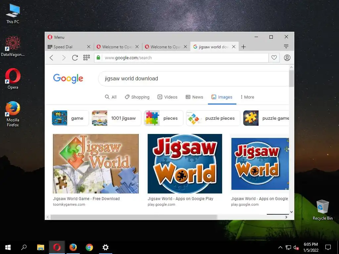
Task: Filter images by '1001 jigsaw' chip
Action: [x=116, y=118]
